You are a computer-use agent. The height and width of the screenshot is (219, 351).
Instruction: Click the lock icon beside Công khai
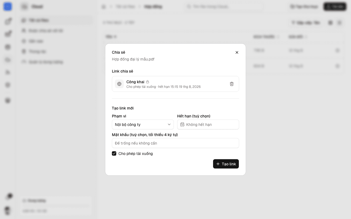(x=148, y=82)
